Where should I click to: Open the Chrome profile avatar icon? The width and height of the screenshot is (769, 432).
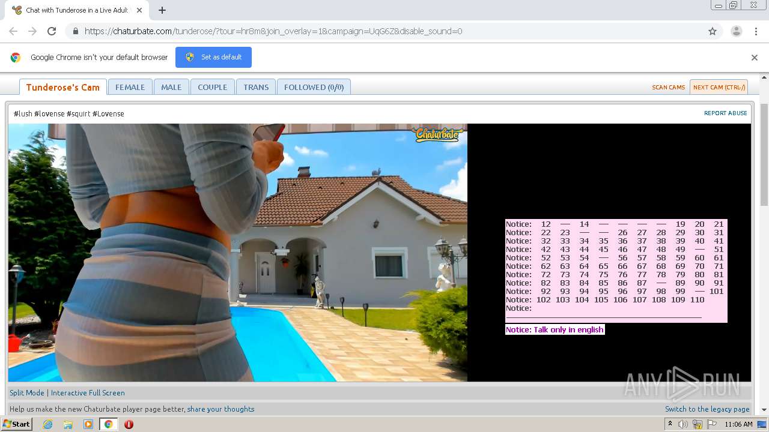[736, 31]
